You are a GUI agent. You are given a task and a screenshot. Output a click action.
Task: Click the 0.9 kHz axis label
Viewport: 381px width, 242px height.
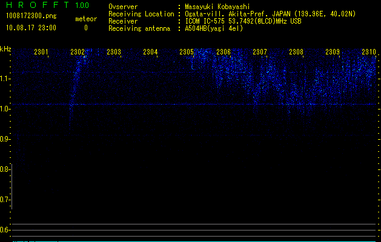point(5,139)
